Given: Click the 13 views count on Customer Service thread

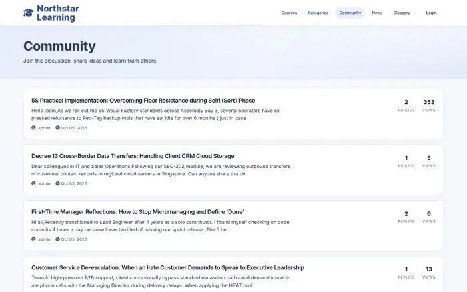Looking at the screenshot, I should click(428, 269).
